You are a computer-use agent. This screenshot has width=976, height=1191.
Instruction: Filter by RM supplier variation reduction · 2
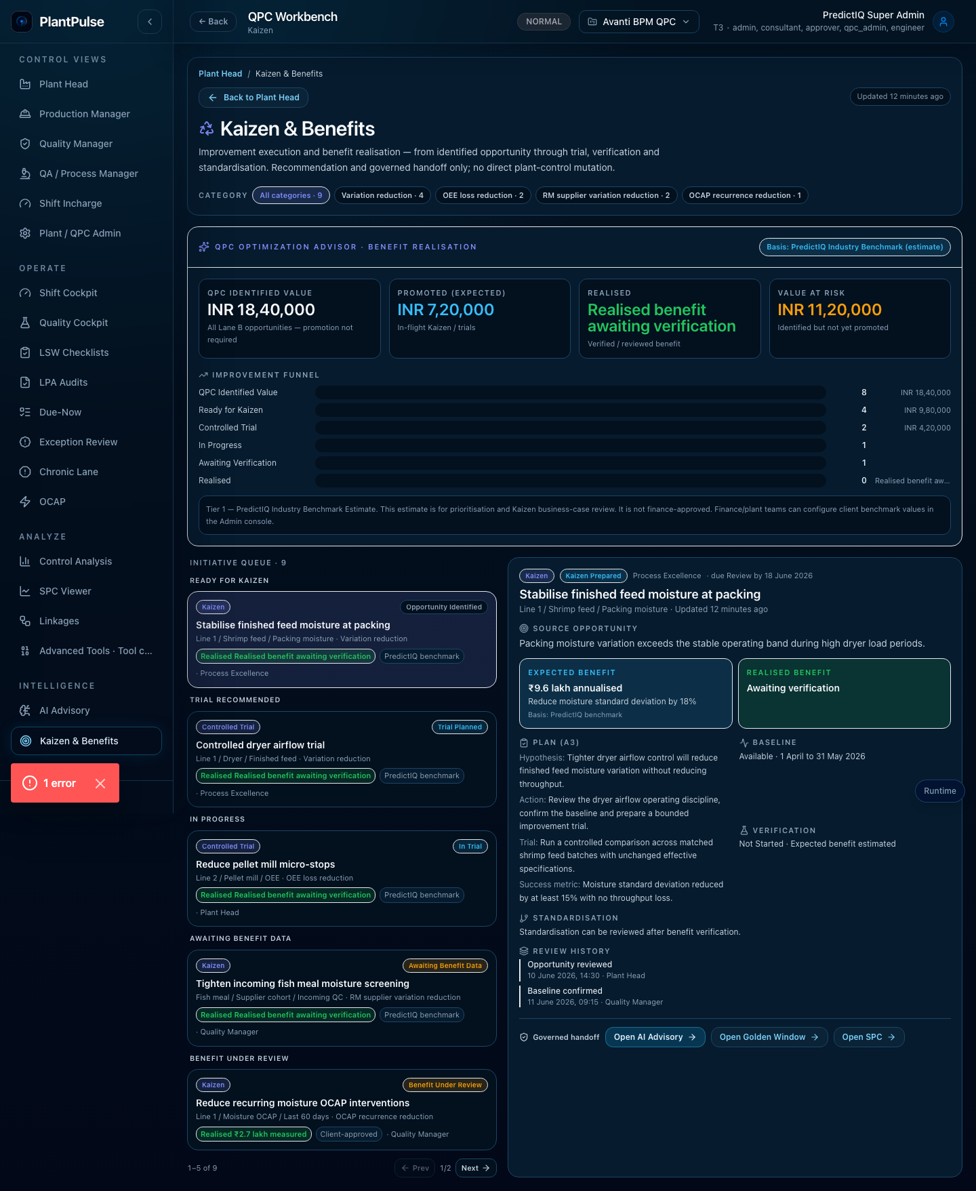tap(606, 195)
